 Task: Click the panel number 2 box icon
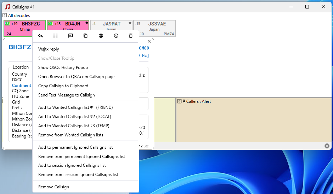(x=180, y=101)
